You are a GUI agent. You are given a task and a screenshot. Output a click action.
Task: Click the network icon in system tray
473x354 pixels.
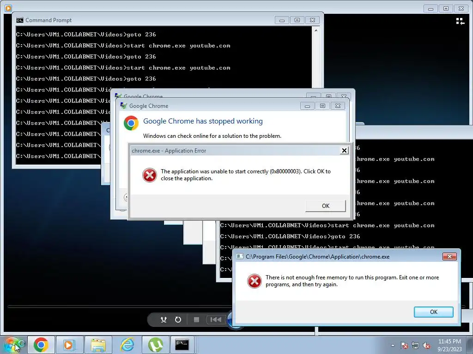click(415, 345)
